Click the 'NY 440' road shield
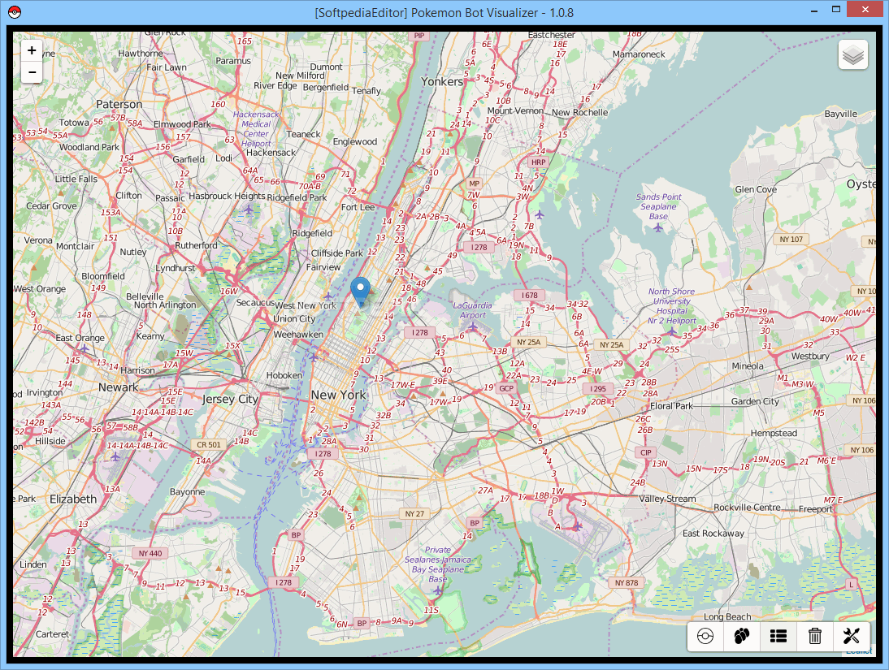This screenshot has height=670, width=889. pyautogui.click(x=150, y=553)
